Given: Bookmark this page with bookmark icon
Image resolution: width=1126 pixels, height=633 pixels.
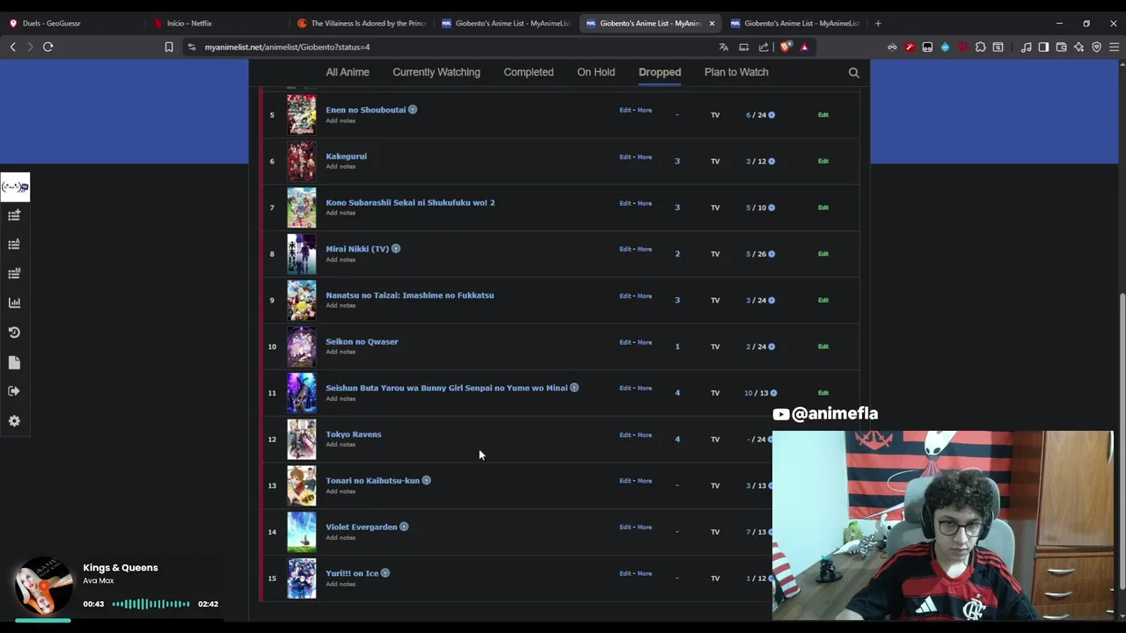Looking at the screenshot, I should pyautogui.click(x=169, y=47).
